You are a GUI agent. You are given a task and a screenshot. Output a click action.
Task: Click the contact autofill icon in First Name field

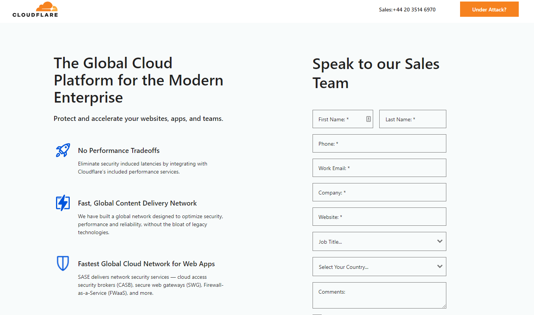[369, 119]
